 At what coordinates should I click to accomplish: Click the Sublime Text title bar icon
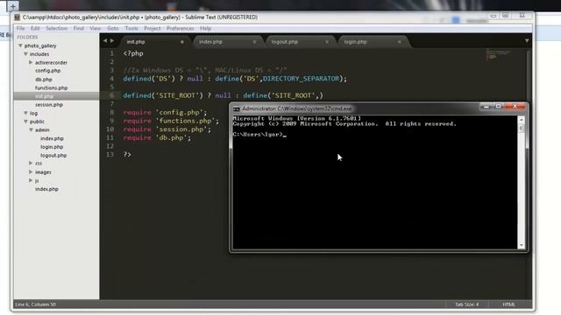click(x=18, y=17)
